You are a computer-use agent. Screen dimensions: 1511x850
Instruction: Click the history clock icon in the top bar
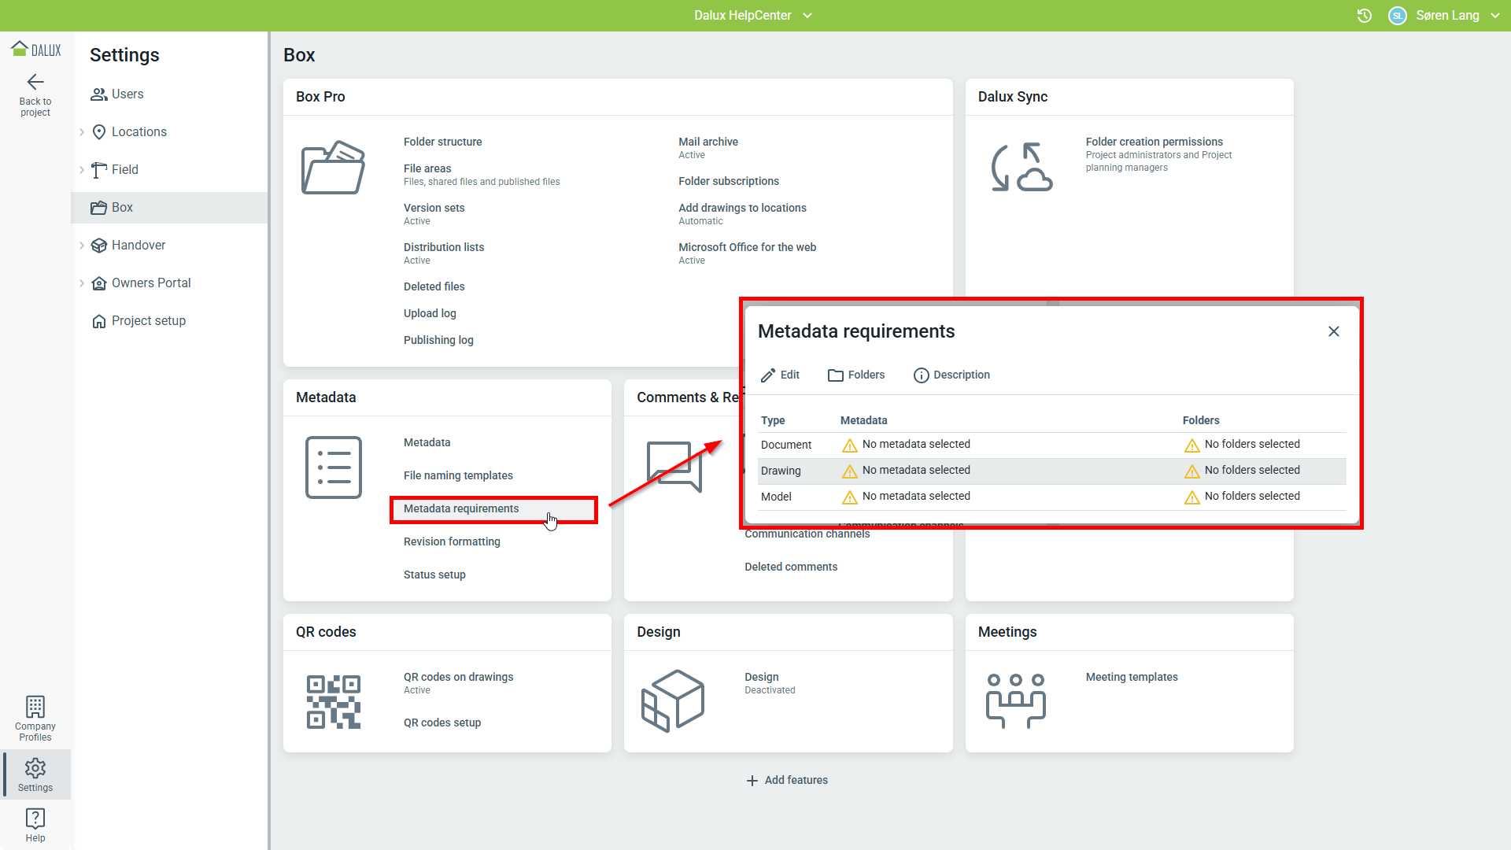[1365, 16]
